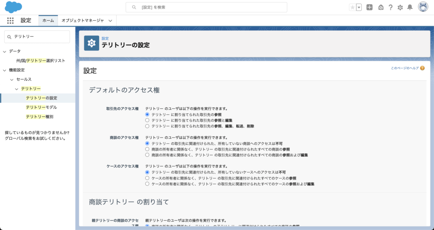Screen dimensions: 434x230
Task: Select case access 参照および編集 radio
Action: [x=147, y=184]
